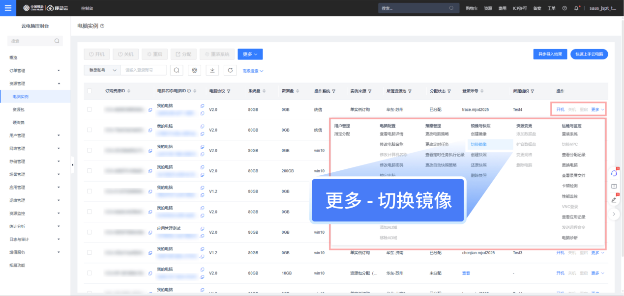Click the 查看 link in the 未分配 row
The width and height of the screenshot is (624, 296).
click(466, 273)
